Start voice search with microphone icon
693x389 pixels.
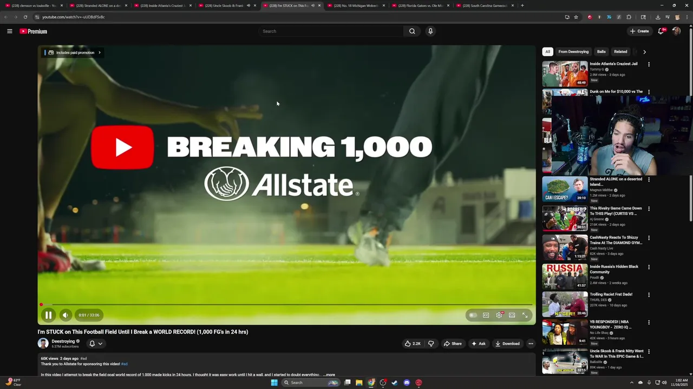tap(430, 31)
